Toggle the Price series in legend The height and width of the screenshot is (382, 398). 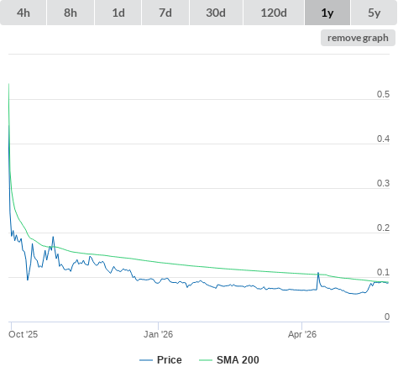coord(170,360)
